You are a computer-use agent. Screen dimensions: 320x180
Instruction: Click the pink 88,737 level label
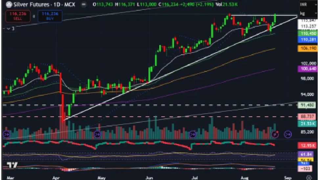pyautogui.click(x=307, y=117)
